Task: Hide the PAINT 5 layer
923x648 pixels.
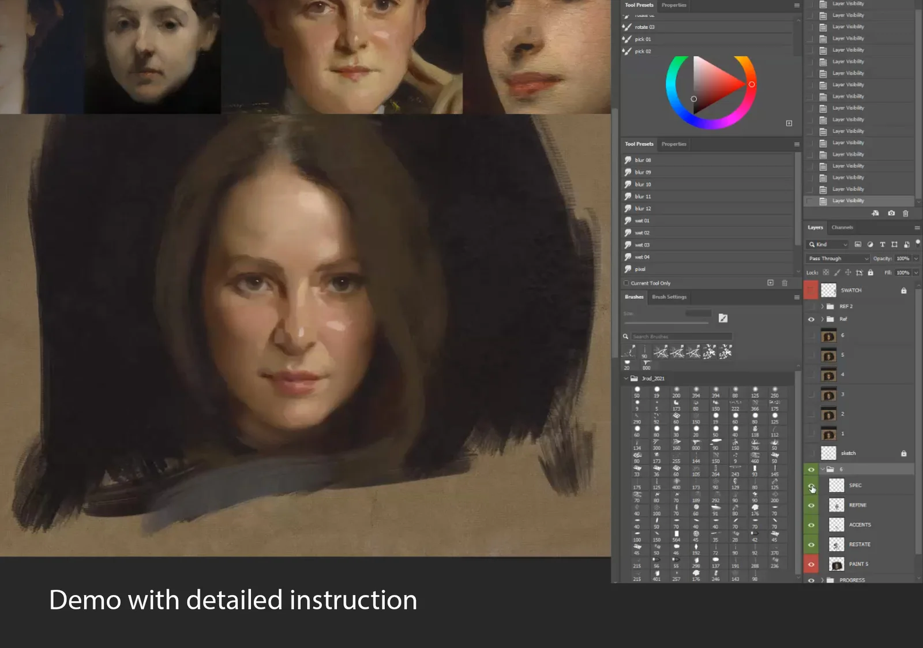Action: click(811, 564)
